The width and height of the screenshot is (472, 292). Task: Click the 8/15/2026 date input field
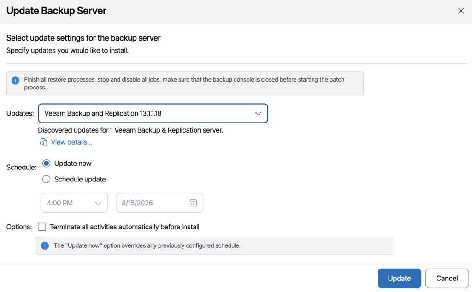click(159, 203)
